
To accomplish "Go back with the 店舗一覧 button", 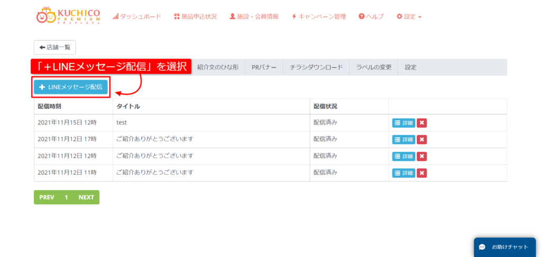I will (55, 47).
